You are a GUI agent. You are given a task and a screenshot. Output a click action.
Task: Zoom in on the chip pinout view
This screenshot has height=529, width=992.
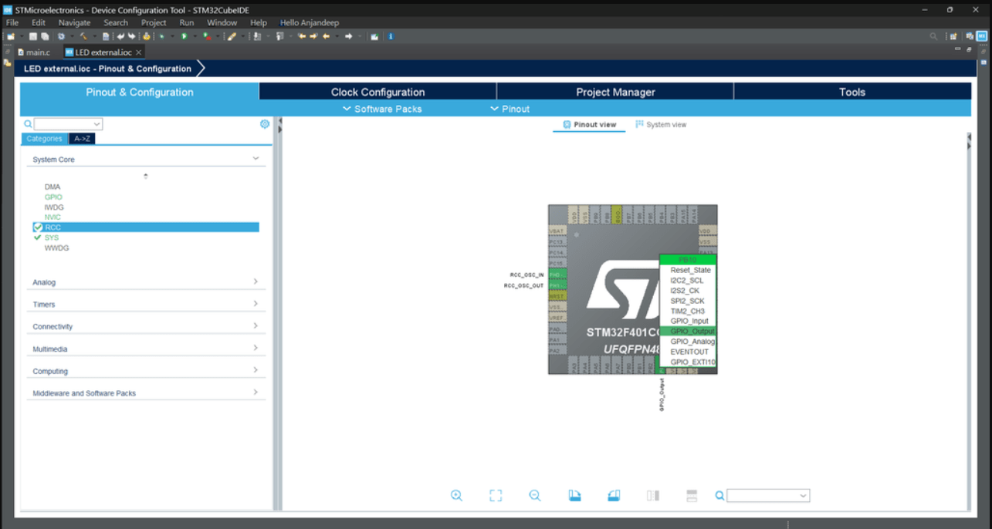coord(456,495)
